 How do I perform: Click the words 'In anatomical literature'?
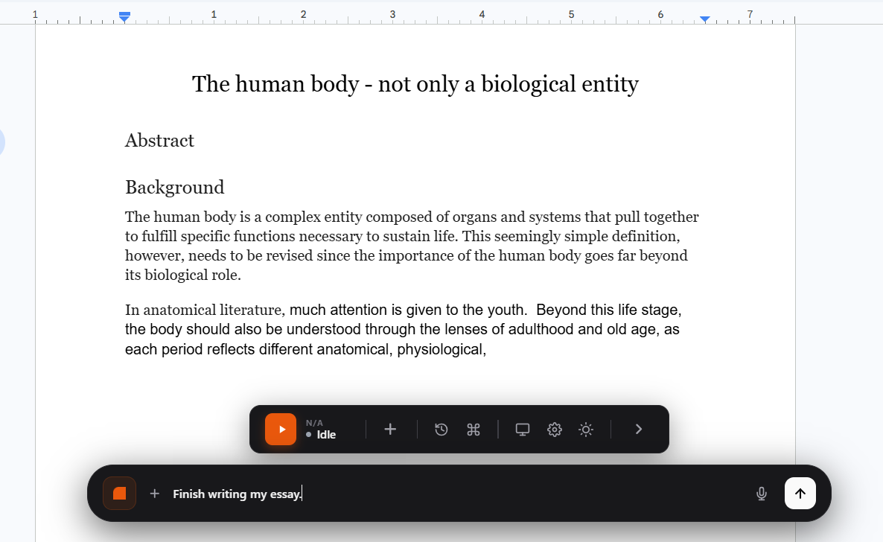click(203, 310)
